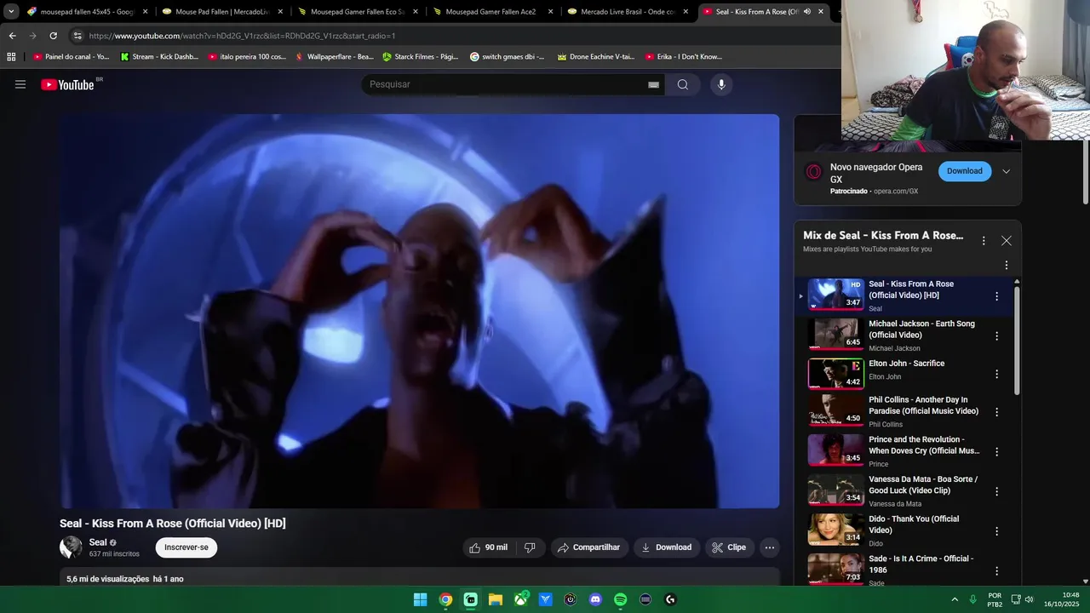
Task: Open options for Another Day In Paradise entry
Action: pyautogui.click(x=996, y=411)
